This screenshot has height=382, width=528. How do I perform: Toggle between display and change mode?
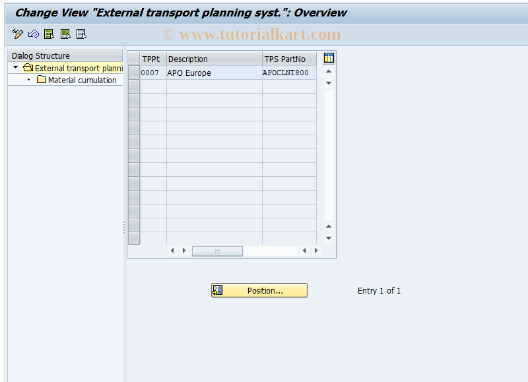pyautogui.click(x=17, y=34)
